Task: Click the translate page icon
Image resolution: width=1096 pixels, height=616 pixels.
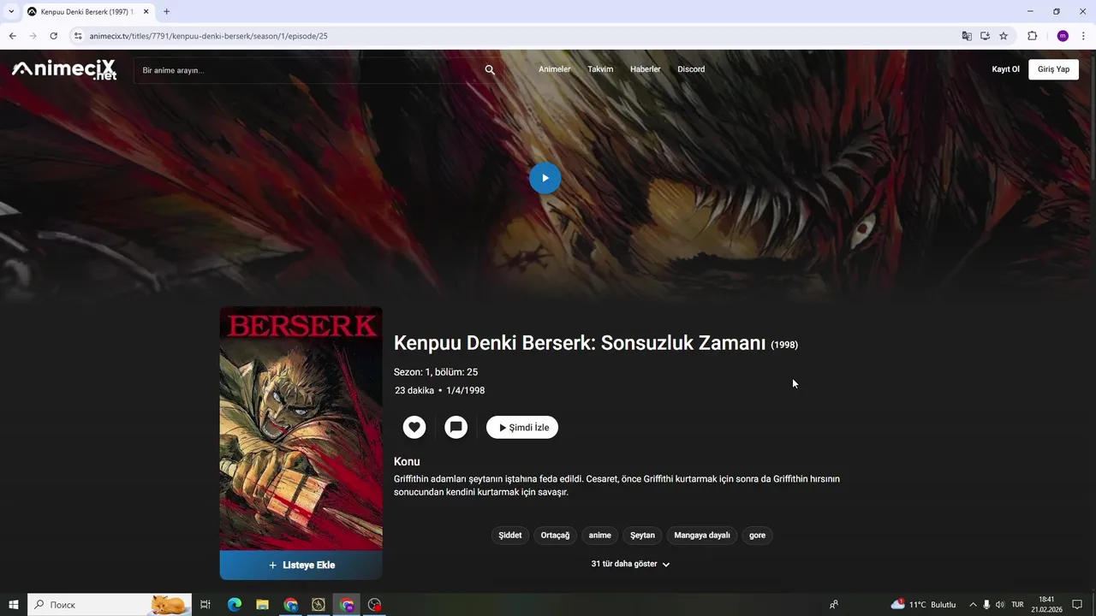Action: tap(967, 36)
